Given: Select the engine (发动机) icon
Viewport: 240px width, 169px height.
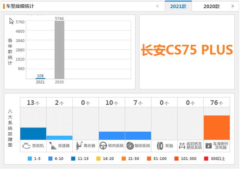Looking at the screenshot, I should point(26,146).
